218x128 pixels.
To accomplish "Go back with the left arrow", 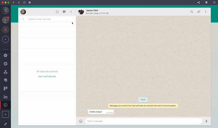I will 14,2.
